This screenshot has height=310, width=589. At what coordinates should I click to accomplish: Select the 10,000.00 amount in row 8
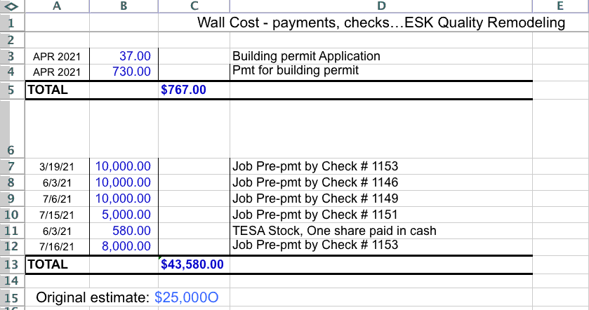[x=124, y=182]
